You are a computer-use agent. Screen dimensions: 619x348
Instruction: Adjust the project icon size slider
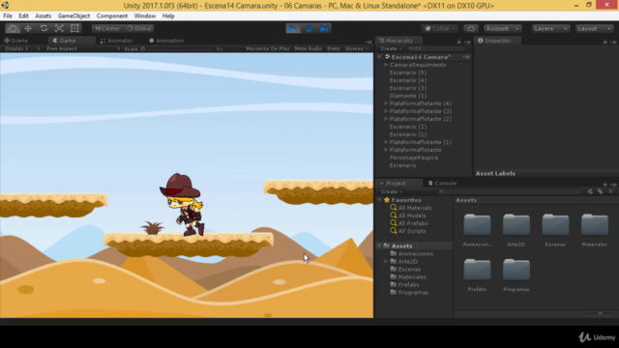tap(600, 313)
